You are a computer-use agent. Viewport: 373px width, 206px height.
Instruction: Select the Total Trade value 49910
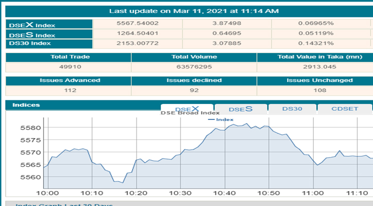tap(68, 66)
